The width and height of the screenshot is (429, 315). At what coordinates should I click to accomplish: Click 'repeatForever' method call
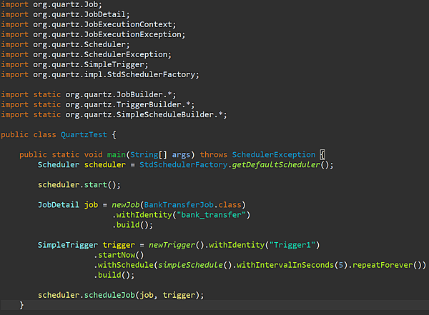(383, 265)
